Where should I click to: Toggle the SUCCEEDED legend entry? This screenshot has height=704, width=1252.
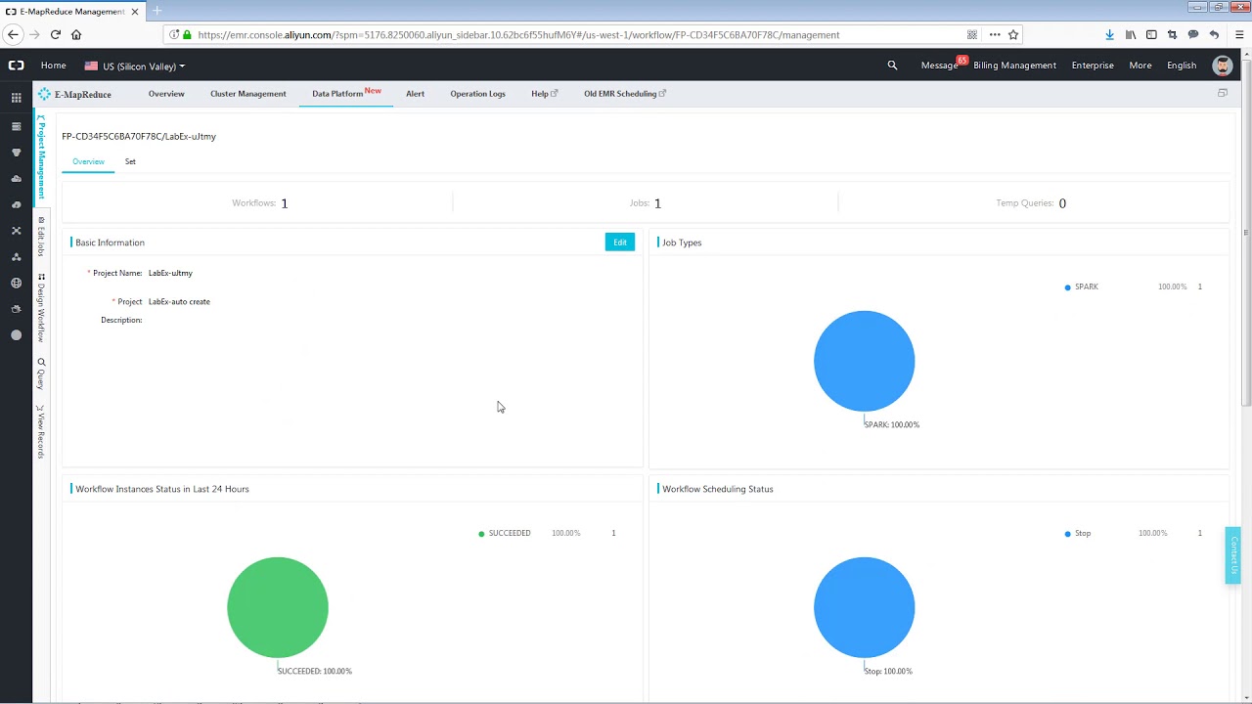click(505, 533)
